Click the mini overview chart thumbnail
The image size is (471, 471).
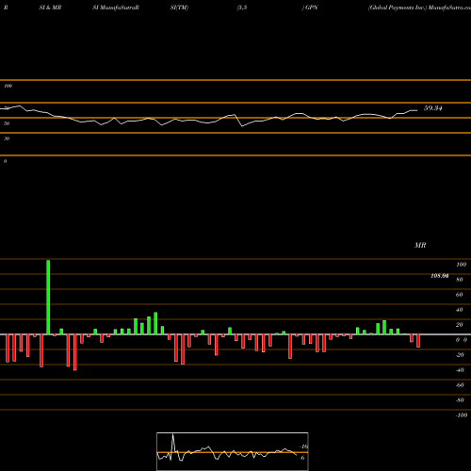tap(233, 451)
